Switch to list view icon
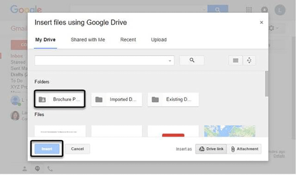Viewport: 296px width, 175px height. coord(235,61)
